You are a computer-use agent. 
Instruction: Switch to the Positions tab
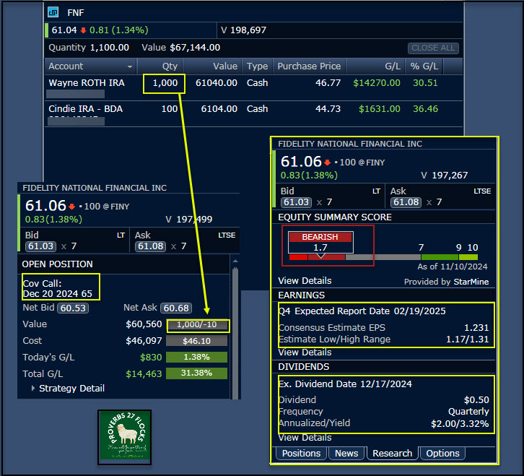300,453
